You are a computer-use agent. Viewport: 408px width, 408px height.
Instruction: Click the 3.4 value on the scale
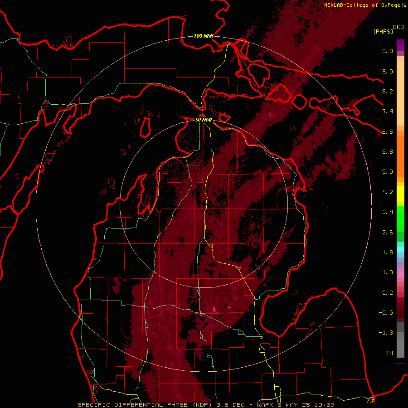[388, 212]
